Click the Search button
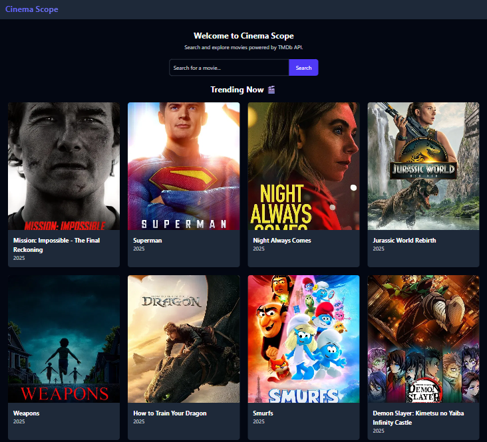The width and height of the screenshot is (487, 442). pyautogui.click(x=303, y=68)
